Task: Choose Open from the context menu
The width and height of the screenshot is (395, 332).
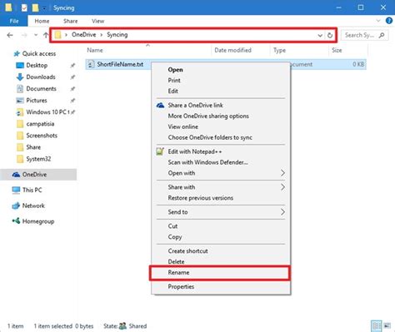Action: 221,70
